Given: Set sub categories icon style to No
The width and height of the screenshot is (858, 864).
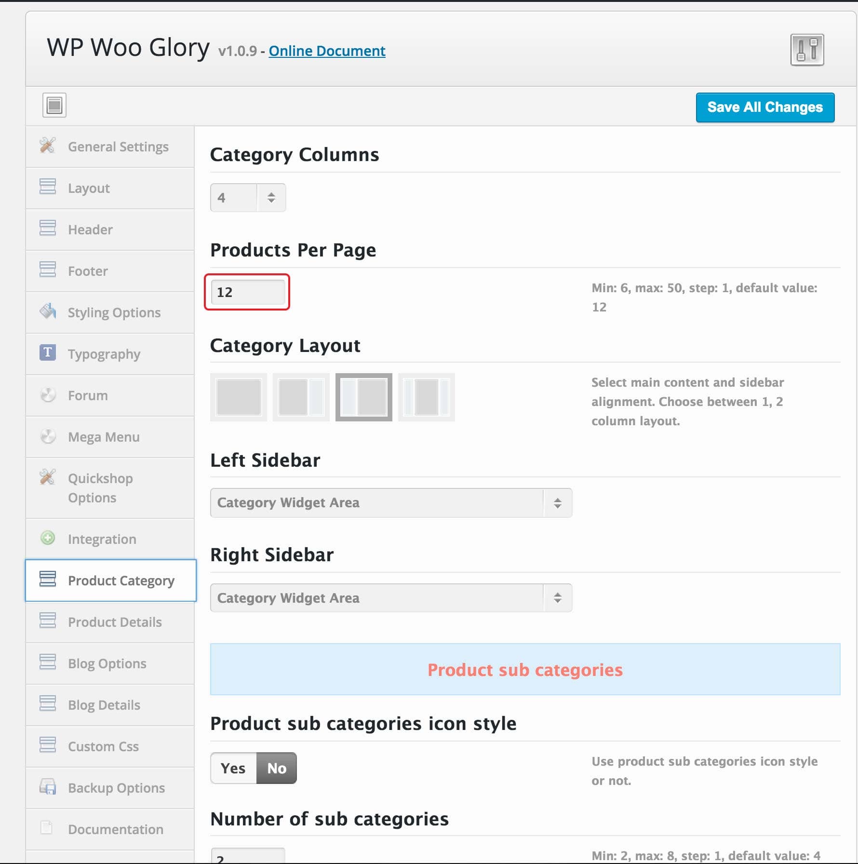Looking at the screenshot, I should pos(277,768).
